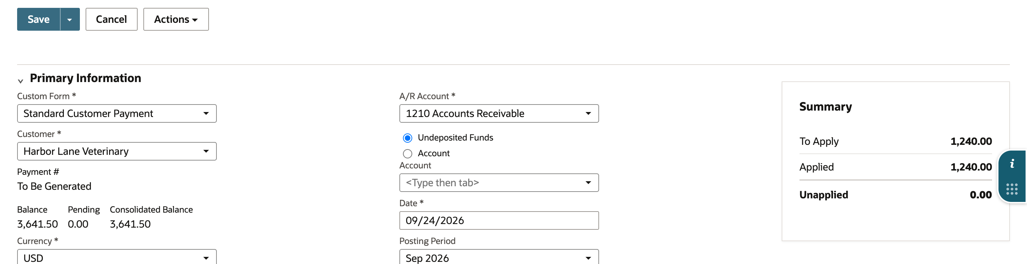Select the Undeposited Funds radio button
Viewport: 1027px width, 264px height.
pyautogui.click(x=408, y=138)
